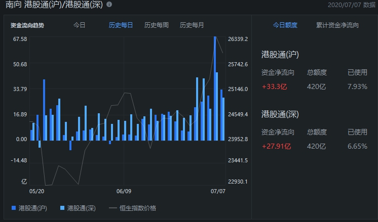This screenshot has height=222, width=378.
Task: Click the info icon beside 港股通(深) title
Action: point(109,5)
